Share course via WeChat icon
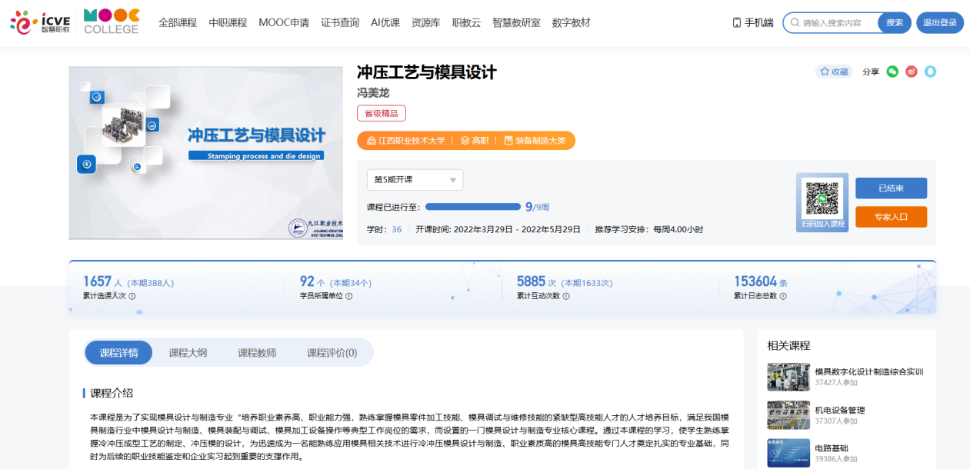The height and width of the screenshot is (469, 970). 892,72
